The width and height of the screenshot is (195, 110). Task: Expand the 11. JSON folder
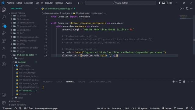point(21,44)
